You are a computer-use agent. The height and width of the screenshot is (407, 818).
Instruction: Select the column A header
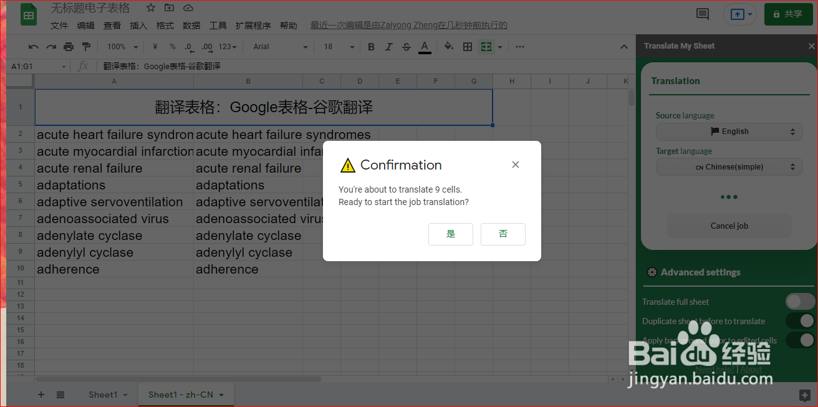(x=114, y=81)
